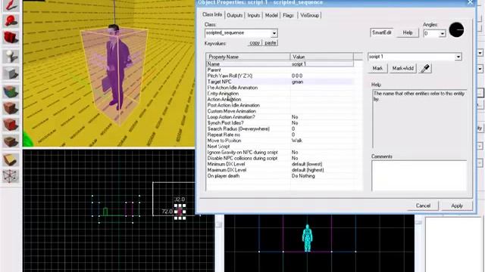Click the Value column header
This screenshot has height=272, width=485.
click(321, 57)
